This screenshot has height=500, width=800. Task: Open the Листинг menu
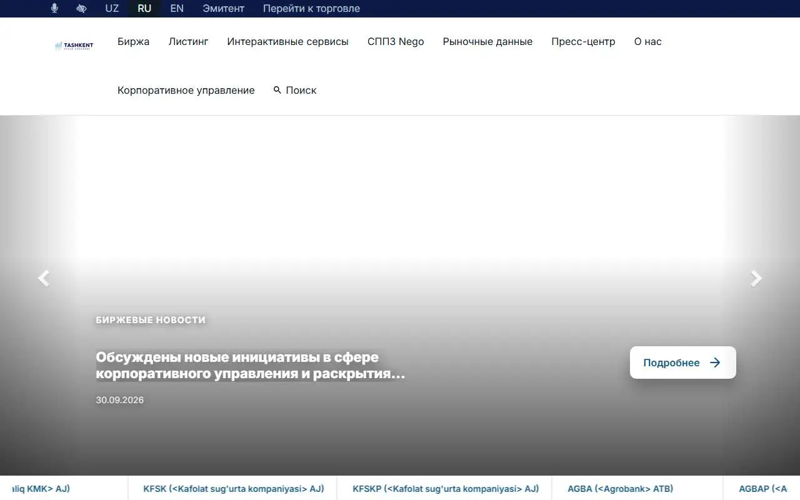(x=189, y=42)
